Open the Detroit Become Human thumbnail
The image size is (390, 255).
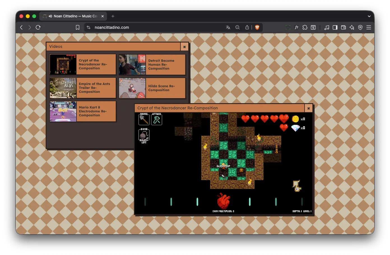coord(132,64)
